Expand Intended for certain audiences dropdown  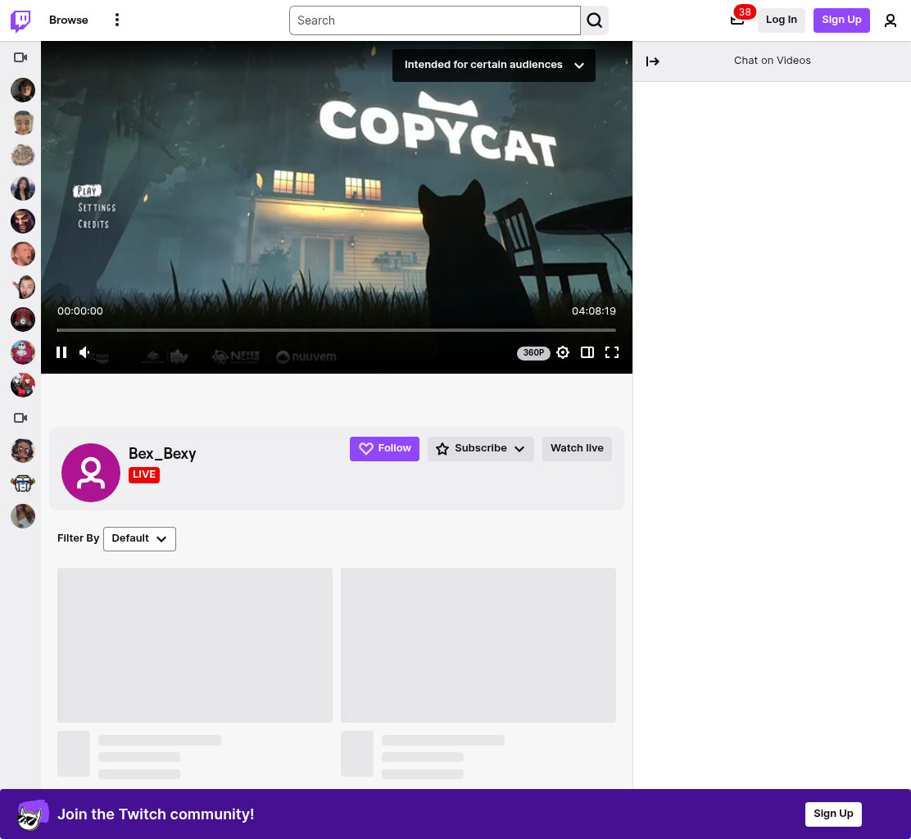point(494,65)
